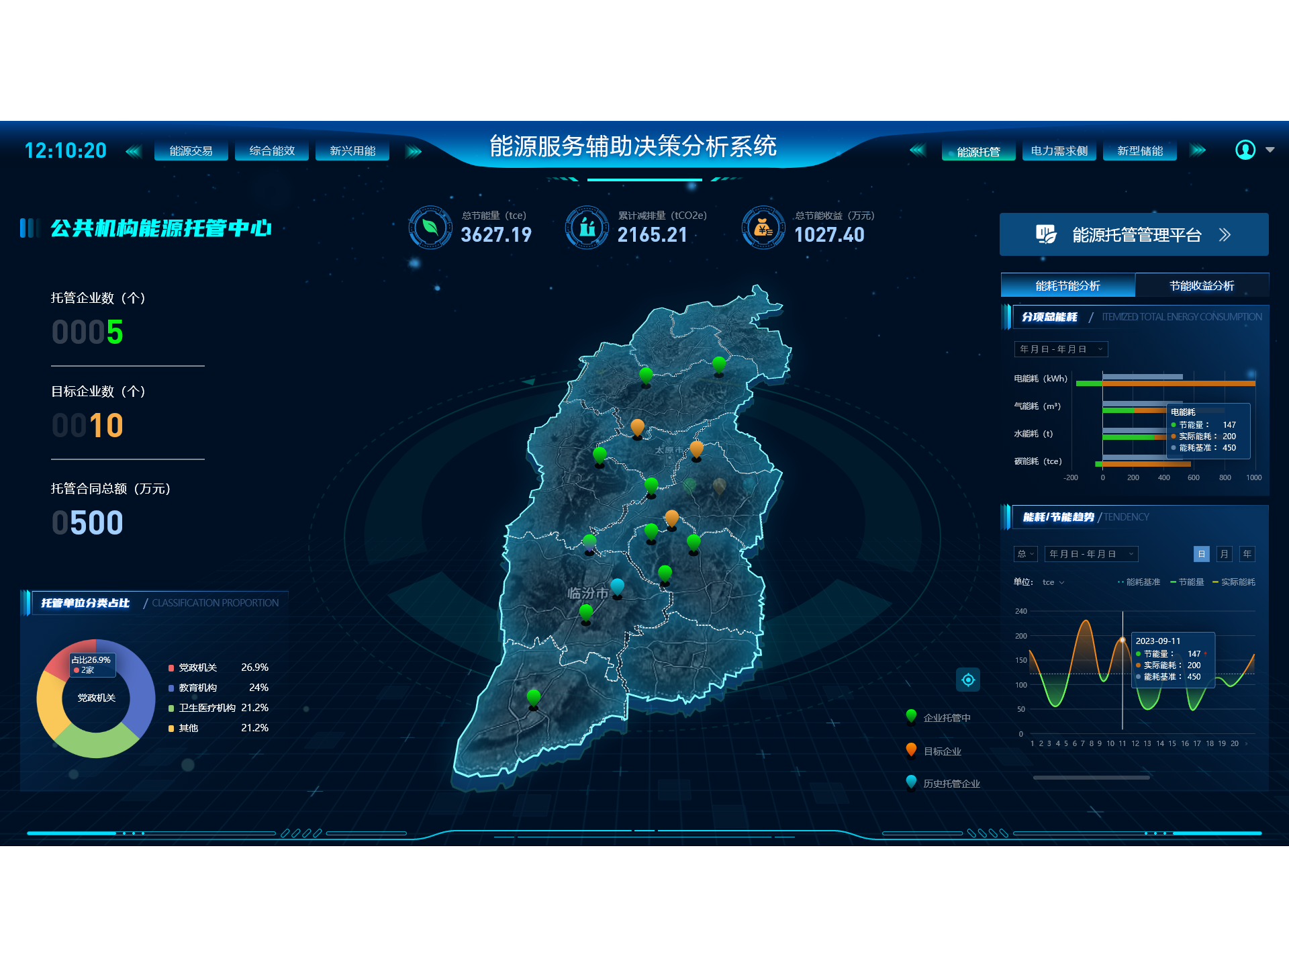Click the 累计减排量 factory icon
Screen dimensions: 1289x967
(x=587, y=228)
